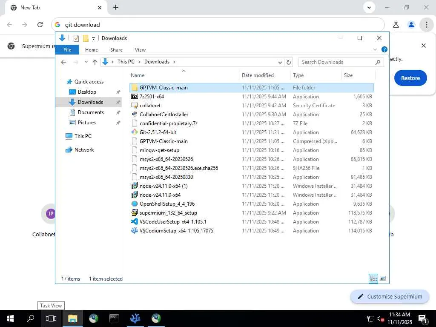
Task: Select the mingw-get-setup file
Action: (x=252, y=150)
